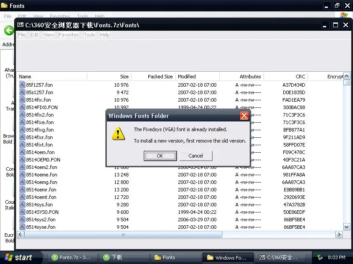Click the 7z icon in title bar
The image size is (353, 264).
tap(20, 25)
